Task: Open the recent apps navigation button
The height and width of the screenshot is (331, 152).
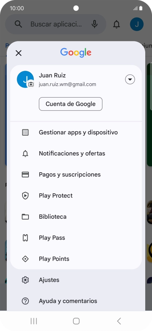Action: [x=33, y=321]
